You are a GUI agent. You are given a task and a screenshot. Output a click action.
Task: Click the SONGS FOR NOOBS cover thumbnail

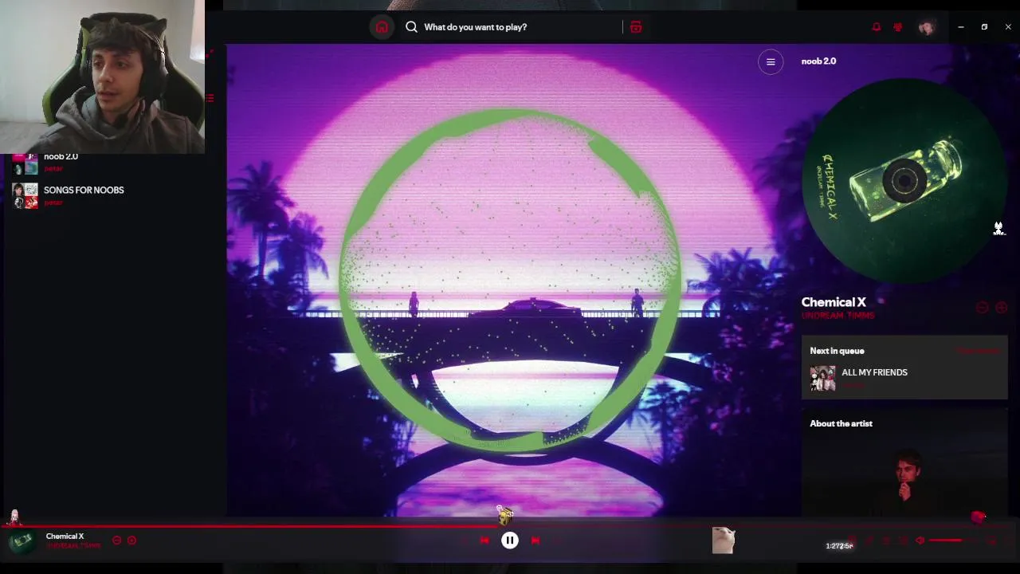click(25, 196)
